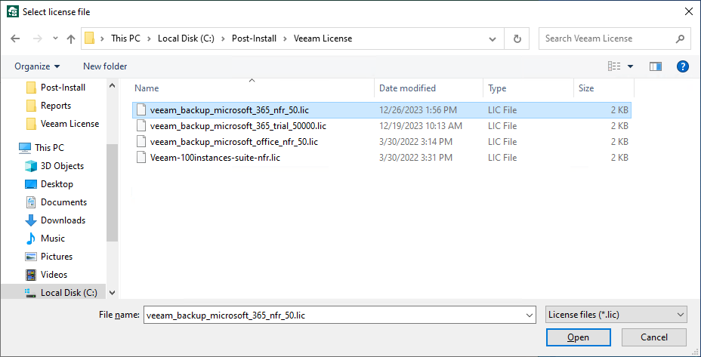Select Reports folder in navigation pane
The width and height of the screenshot is (701, 357).
click(x=48, y=106)
